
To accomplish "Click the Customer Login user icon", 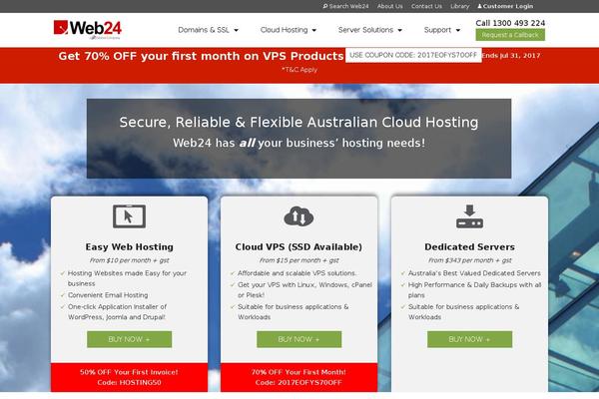I will point(479,6).
